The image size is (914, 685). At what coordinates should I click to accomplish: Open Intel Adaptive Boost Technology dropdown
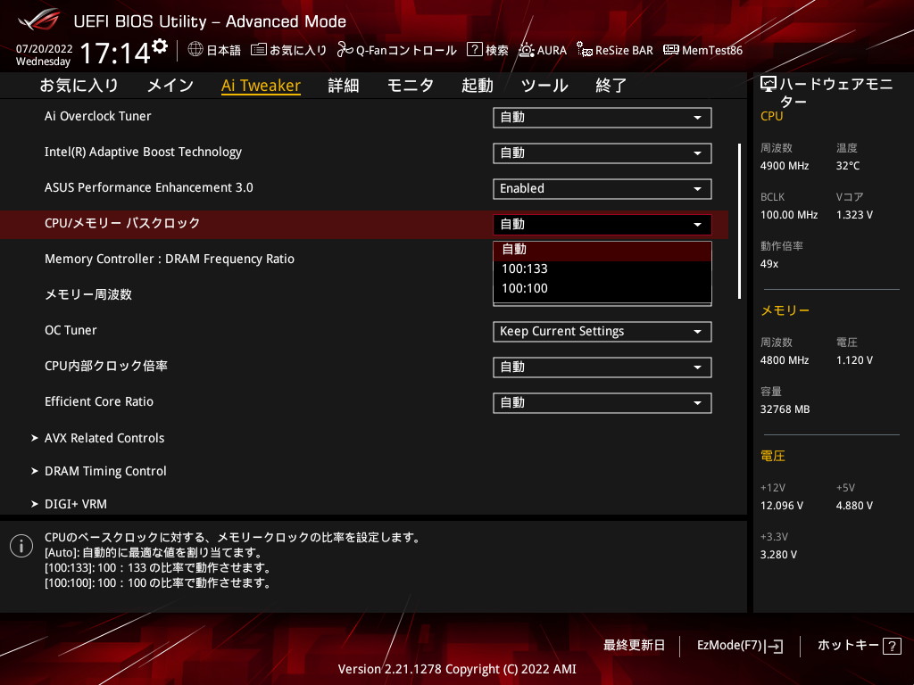click(602, 153)
